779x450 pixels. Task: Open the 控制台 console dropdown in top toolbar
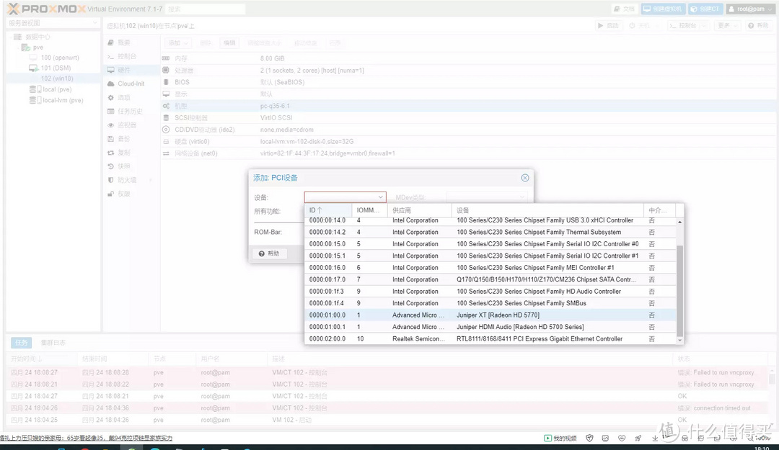coord(687,26)
